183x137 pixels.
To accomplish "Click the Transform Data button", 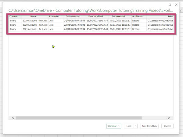I will (x=149, y=126).
